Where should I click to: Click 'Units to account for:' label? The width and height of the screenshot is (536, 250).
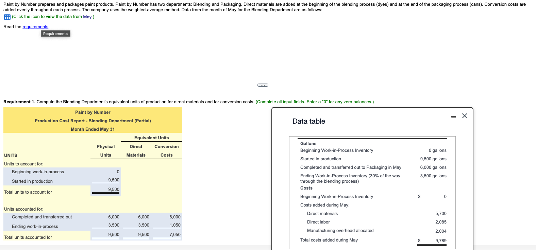point(24,164)
